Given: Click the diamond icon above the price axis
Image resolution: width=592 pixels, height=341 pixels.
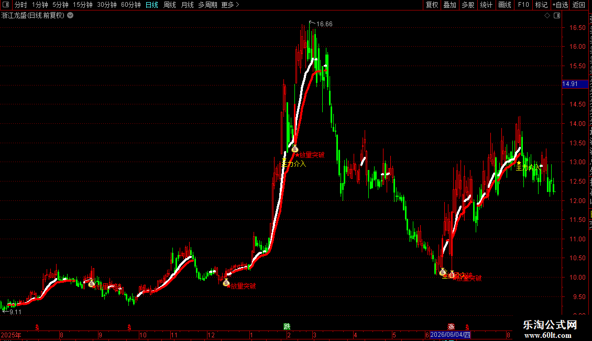Looking at the screenshot, I should pyautogui.click(x=547, y=16).
